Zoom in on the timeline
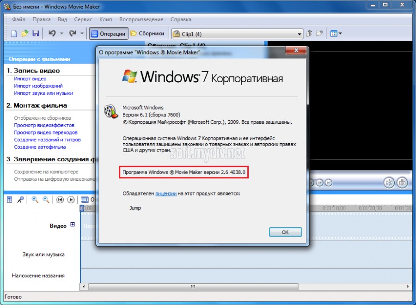The height and width of the screenshot is (305, 416). (x=35, y=200)
